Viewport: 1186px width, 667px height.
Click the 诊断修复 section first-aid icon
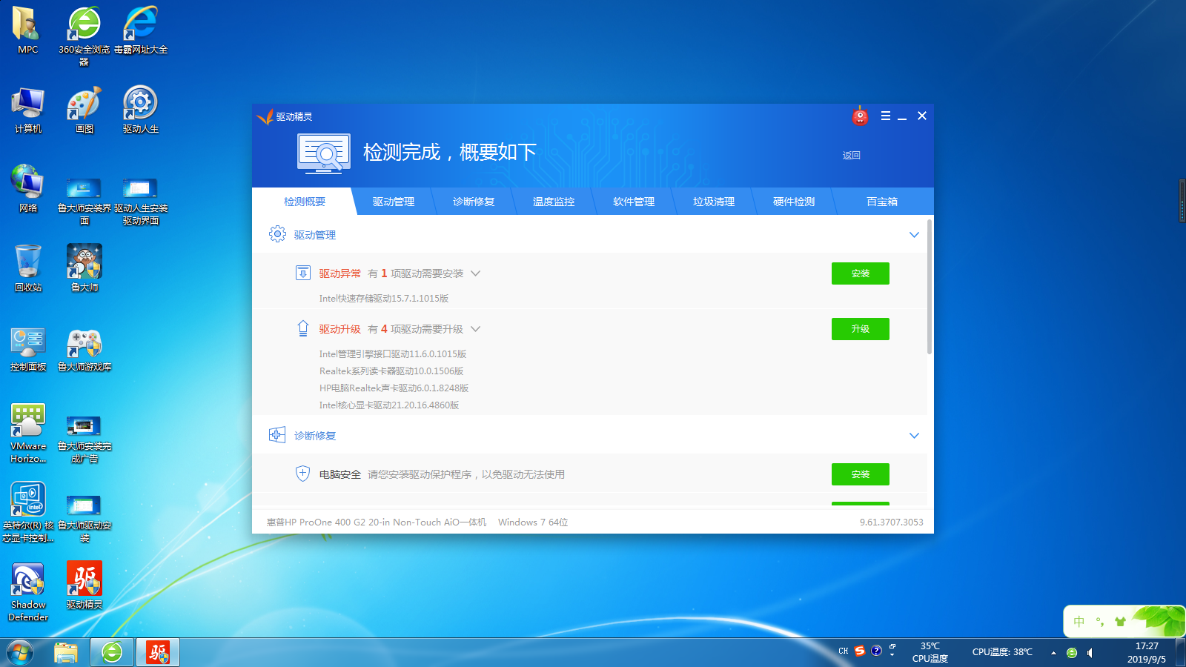point(277,435)
